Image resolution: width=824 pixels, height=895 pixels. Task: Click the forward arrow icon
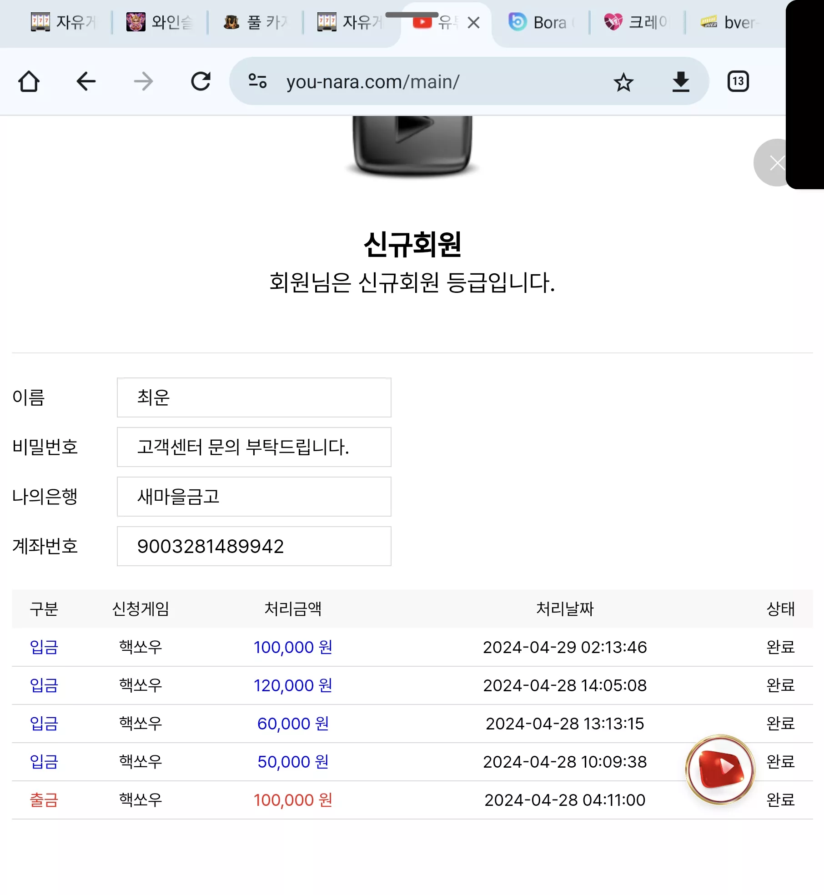(143, 82)
